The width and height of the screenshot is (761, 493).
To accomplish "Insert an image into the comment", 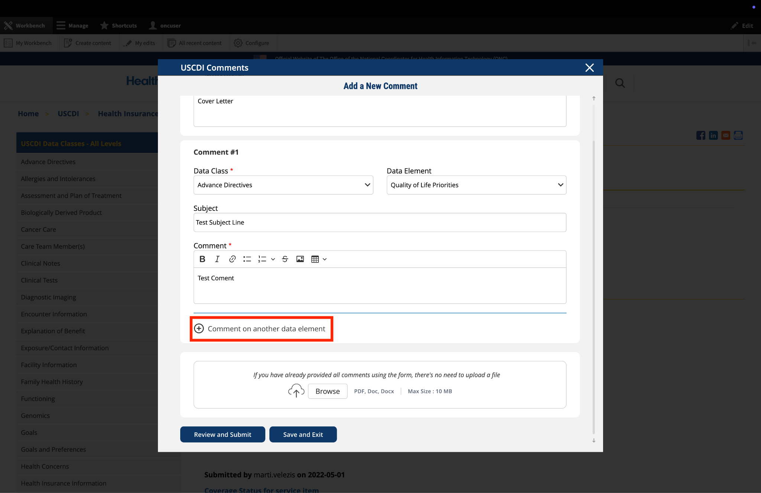I will click(x=300, y=259).
